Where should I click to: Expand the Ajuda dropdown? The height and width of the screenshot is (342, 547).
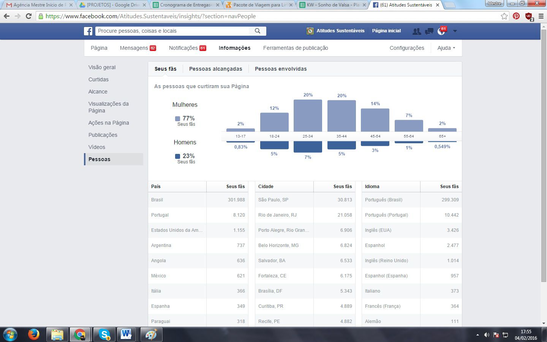[x=446, y=48]
